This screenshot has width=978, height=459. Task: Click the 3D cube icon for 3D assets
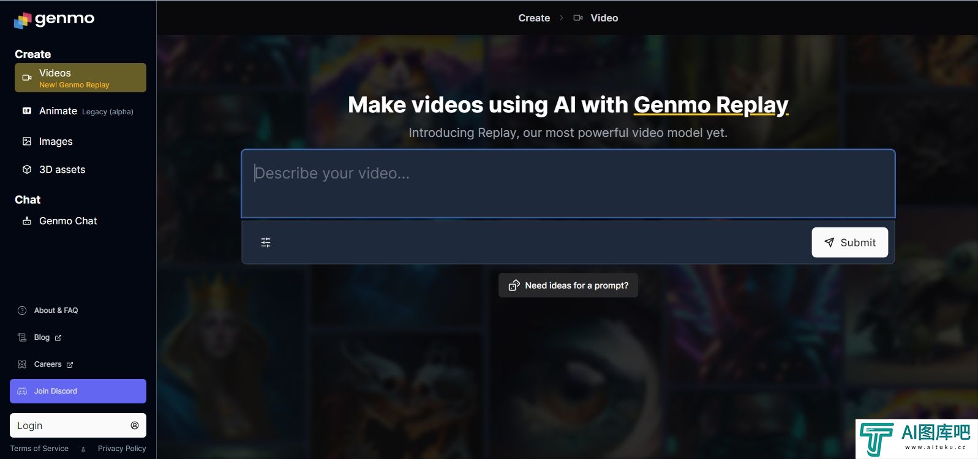tap(27, 169)
